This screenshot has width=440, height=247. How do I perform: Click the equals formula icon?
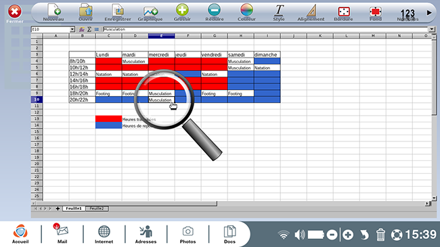[x=97, y=29]
